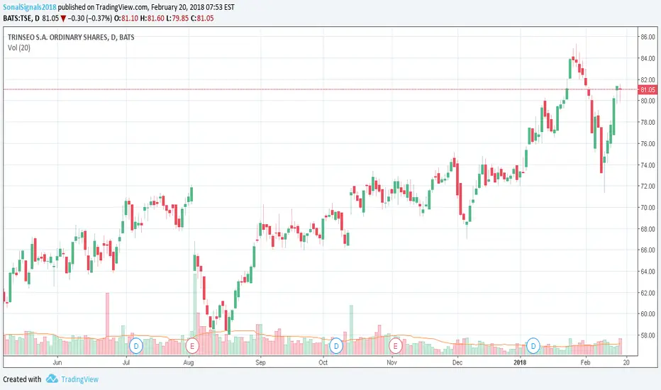Click the 68.00 price axis label
Viewport: 661px width, 390px height.
(x=648, y=229)
